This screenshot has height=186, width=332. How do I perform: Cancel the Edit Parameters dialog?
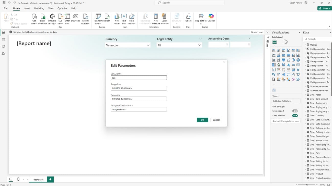[216, 120]
